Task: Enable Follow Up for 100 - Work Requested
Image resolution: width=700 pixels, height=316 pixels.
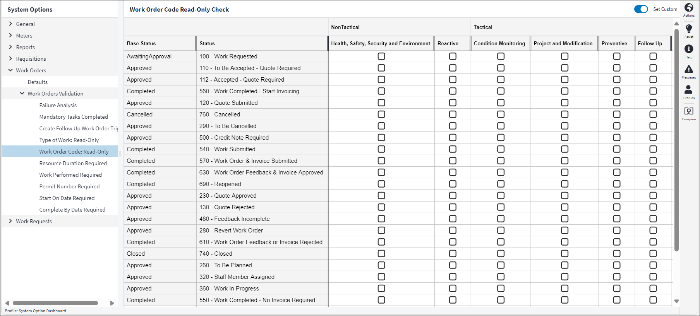Action: tap(653, 56)
